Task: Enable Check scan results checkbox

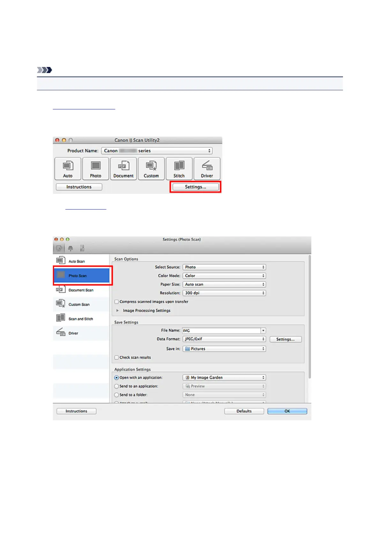Action: click(x=117, y=358)
